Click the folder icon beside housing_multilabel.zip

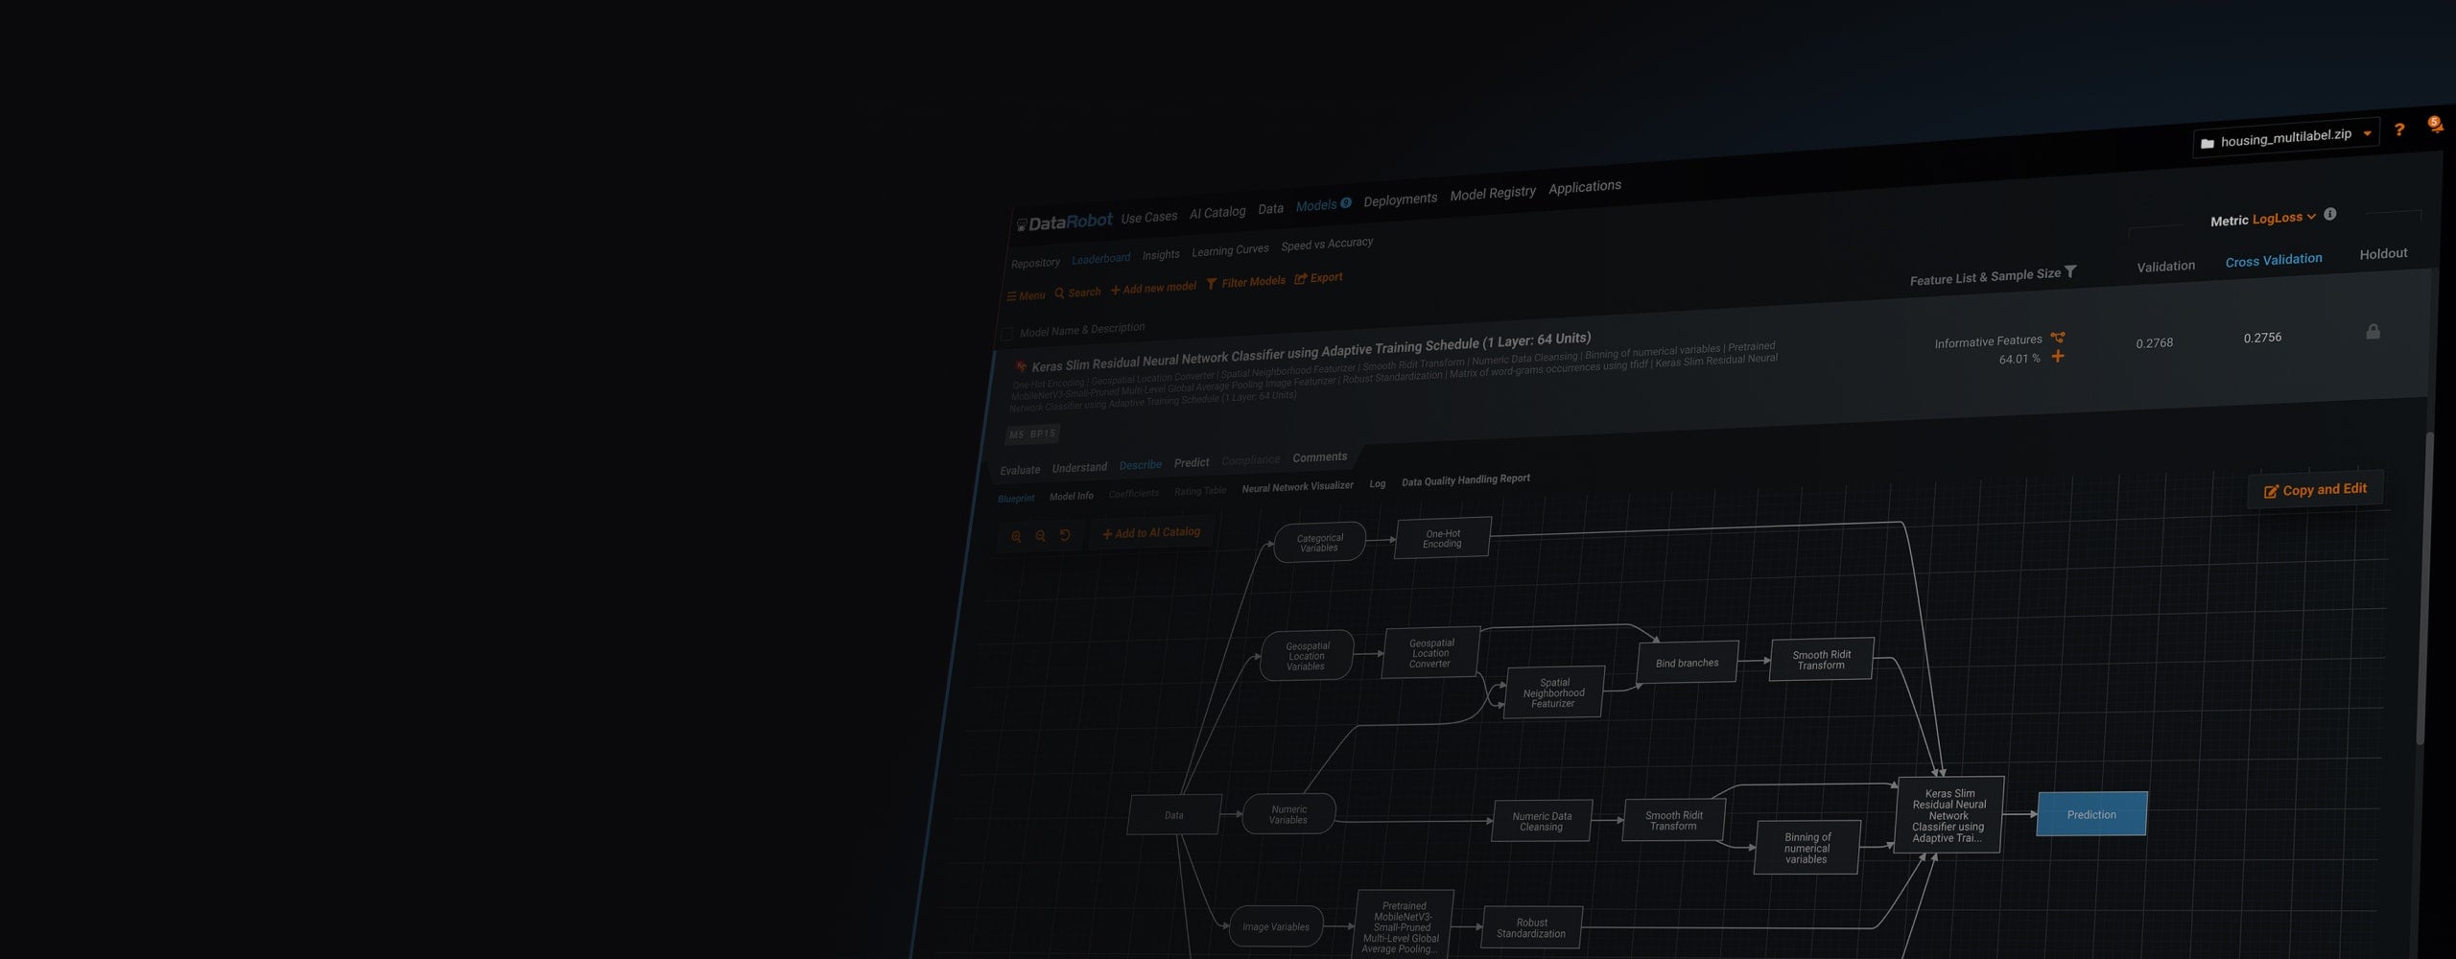coord(2208,143)
